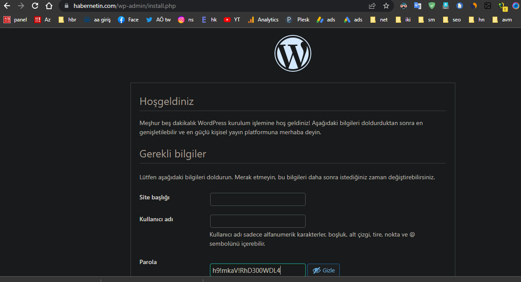Open the green shield ad-blocker extension

point(432,6)
